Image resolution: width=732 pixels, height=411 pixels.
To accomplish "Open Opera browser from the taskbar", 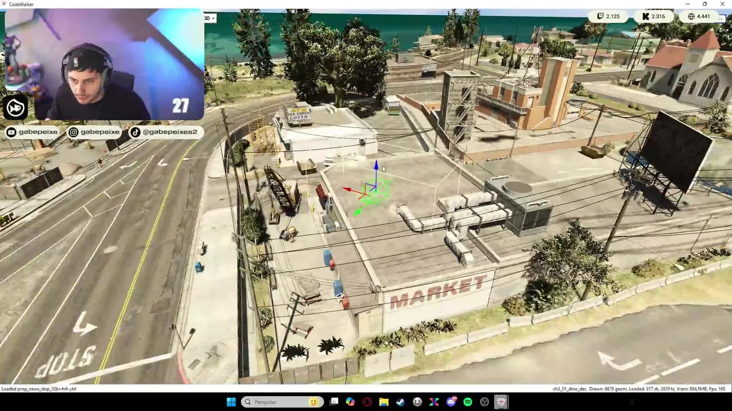I will pos(367,402).
